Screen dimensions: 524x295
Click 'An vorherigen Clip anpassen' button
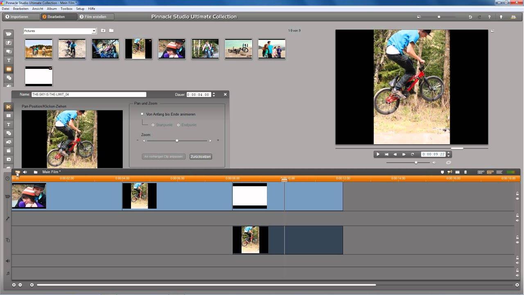(164, 157)
